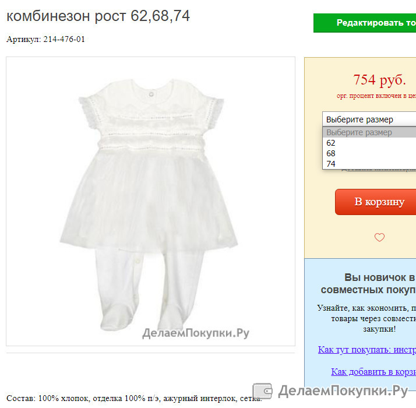Add product to cart with В корзину
The image size is (416, 408).
coord(375,202)
